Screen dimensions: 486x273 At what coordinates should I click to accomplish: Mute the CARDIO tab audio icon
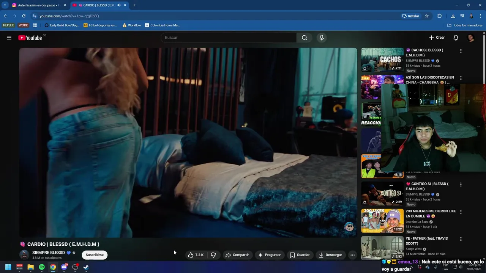coord(119,5)
